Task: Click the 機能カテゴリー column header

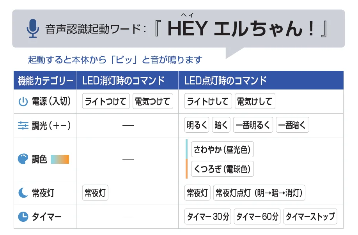Action: [x=45, y=81]
